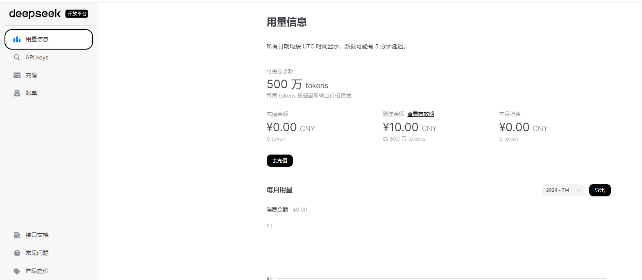Go to the 账单 page in the sidebar
642x280 pixels.
tap(49, 93)
